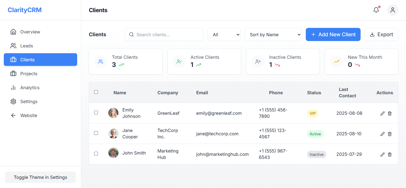Select the Emily Johnson row checkbox
Screen dimensions: 406x188
96,112
